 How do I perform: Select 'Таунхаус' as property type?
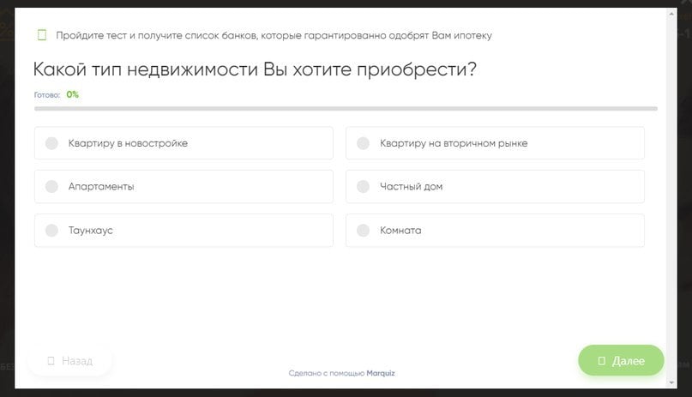tap(51, 231)
